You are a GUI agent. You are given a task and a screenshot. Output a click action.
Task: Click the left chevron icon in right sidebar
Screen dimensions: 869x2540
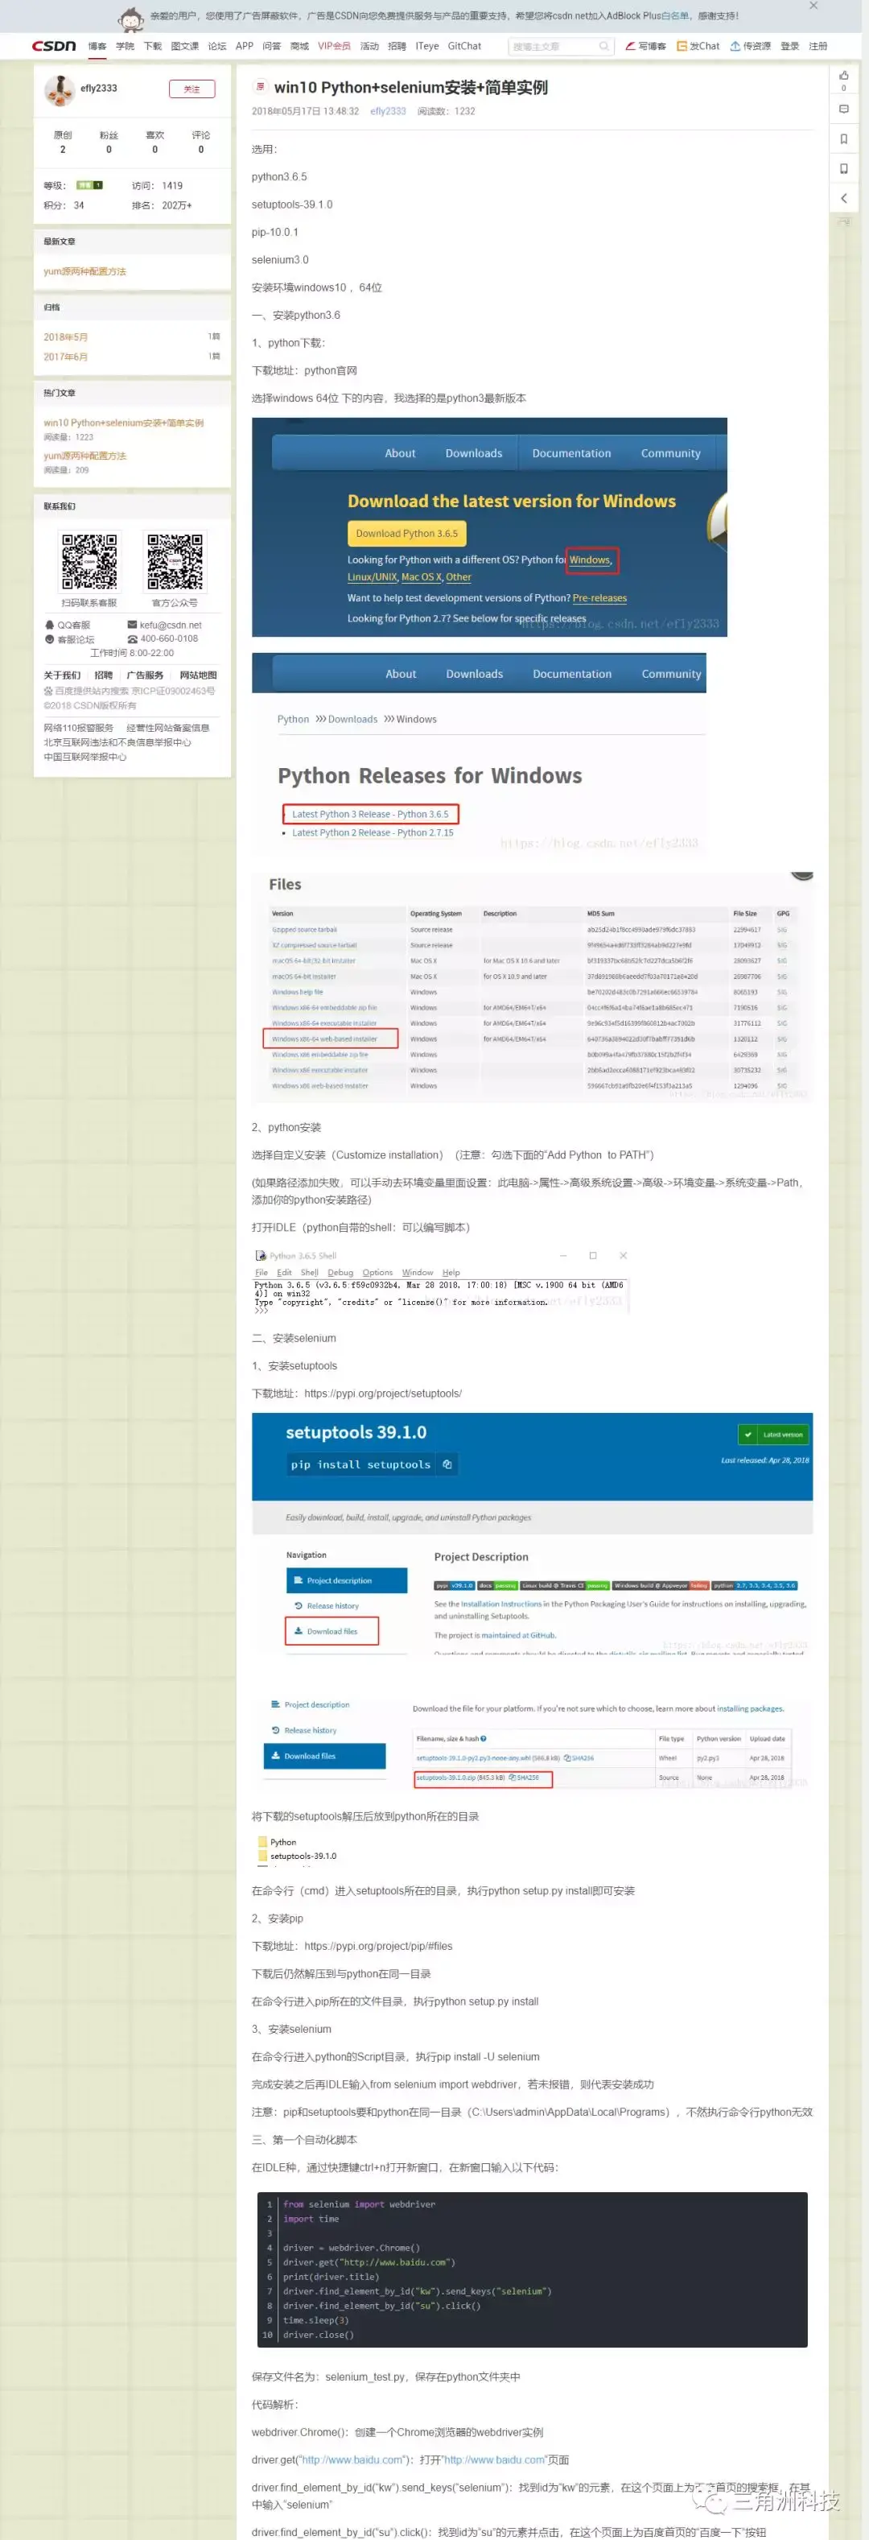(x=843, y=198)
